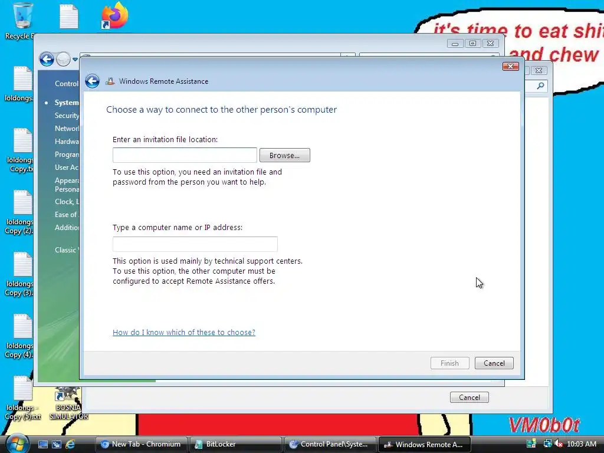This screenshot has width=604, height=453.
Task: Focus the invitation file location field
Action: pyautogui.click(x=185, y=155)
